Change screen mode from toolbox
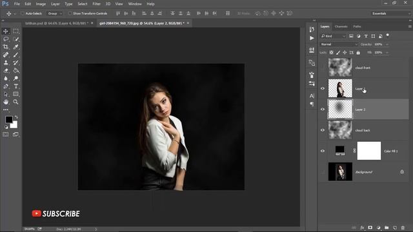Screen dimensions: 413x232 15,135
